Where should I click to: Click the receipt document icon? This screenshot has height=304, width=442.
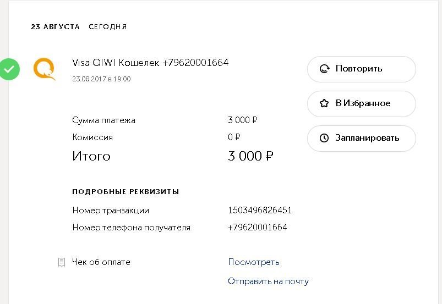(62, 262)
